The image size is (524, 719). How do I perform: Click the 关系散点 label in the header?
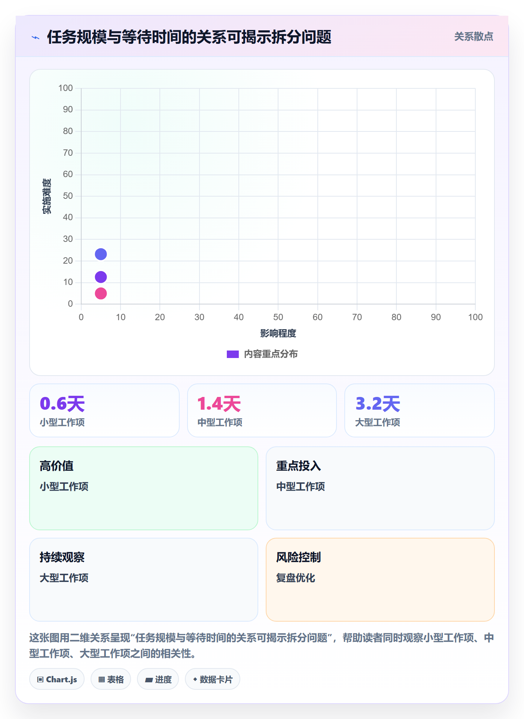[x=473, y=37]
